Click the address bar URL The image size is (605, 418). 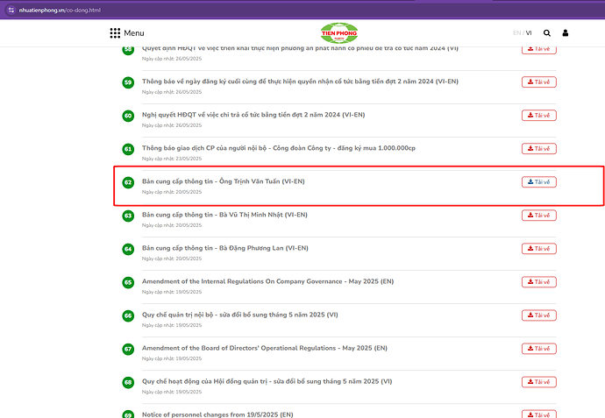tap(60, 10)
